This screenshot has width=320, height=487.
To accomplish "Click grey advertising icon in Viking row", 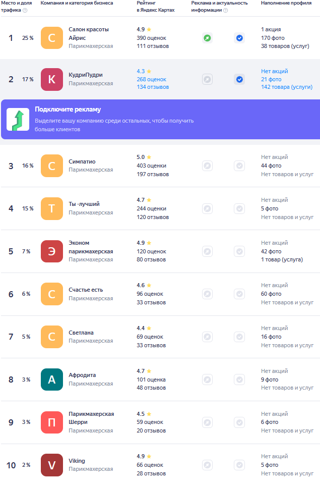I will [207, 465].
